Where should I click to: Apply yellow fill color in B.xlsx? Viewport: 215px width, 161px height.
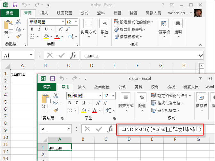point(84,110)
